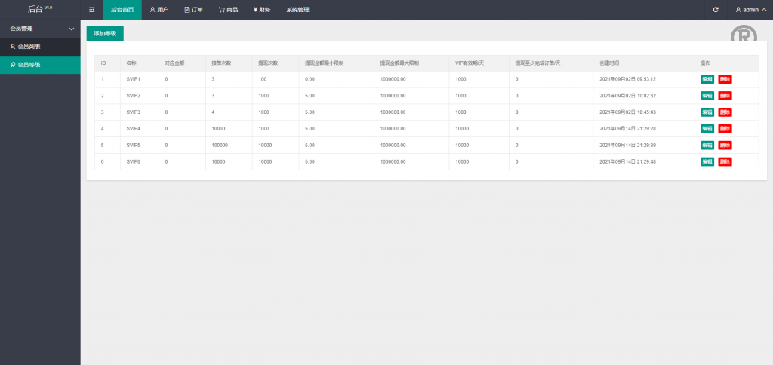773x365 pixels.
Task: Open the admin account dropdown
Action: click(x=750, y=10)
